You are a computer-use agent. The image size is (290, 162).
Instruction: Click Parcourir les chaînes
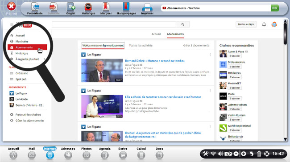(x=28, y=115)
